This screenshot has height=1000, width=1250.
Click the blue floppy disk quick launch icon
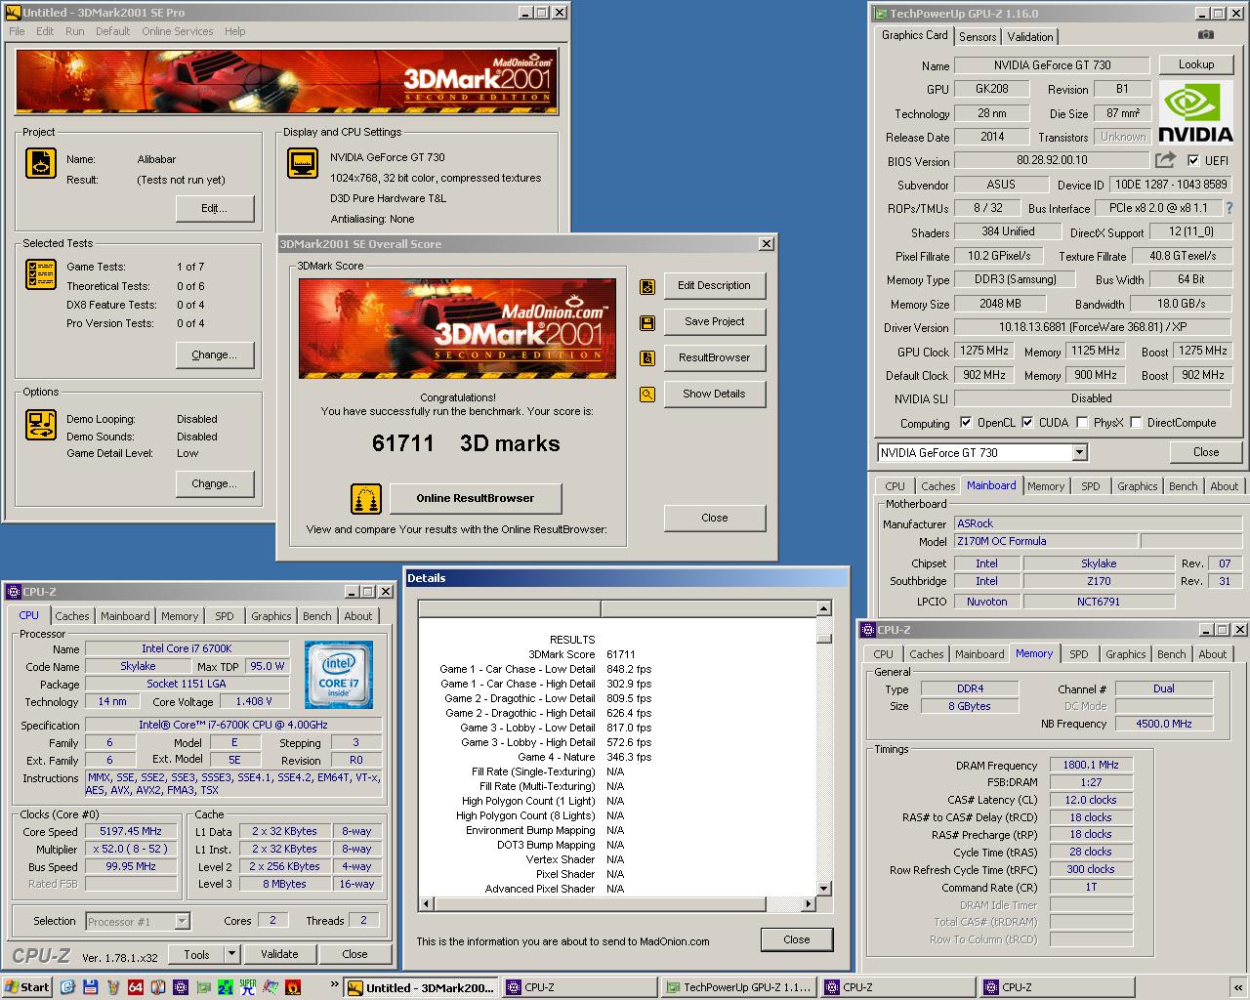coord(91,987)
